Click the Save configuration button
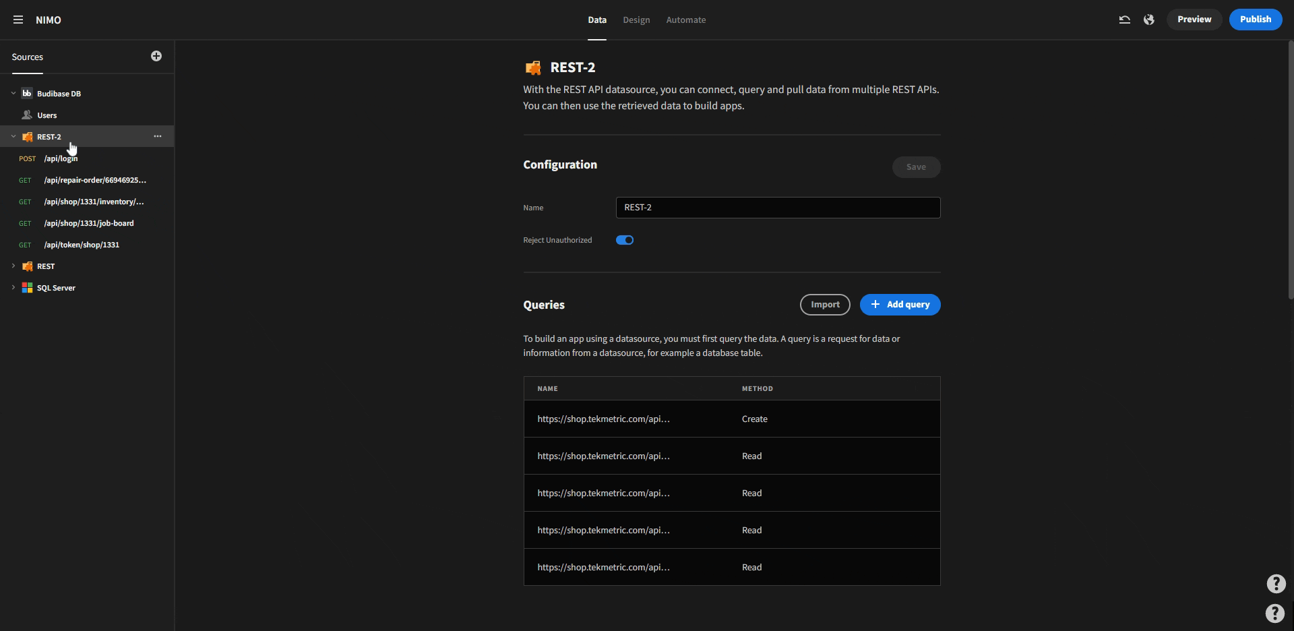Viewport: 1294px width, 631px height. [x=916, y=167]
